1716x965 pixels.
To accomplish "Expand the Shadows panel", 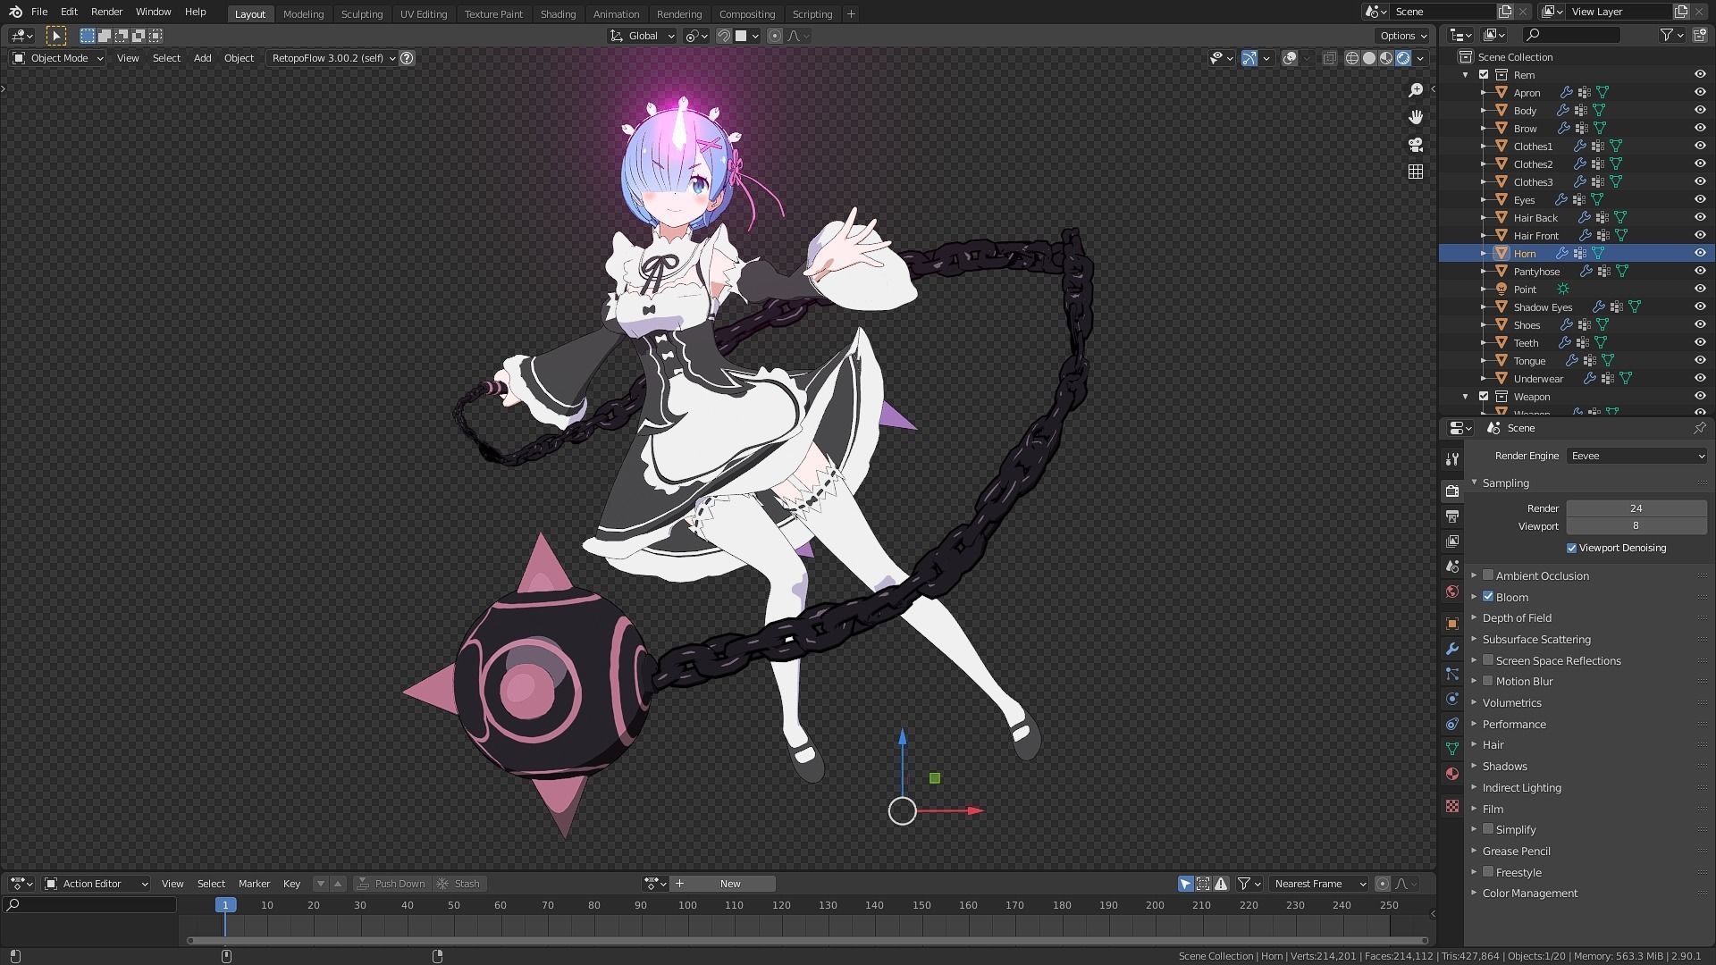I will click(1504, 767).
